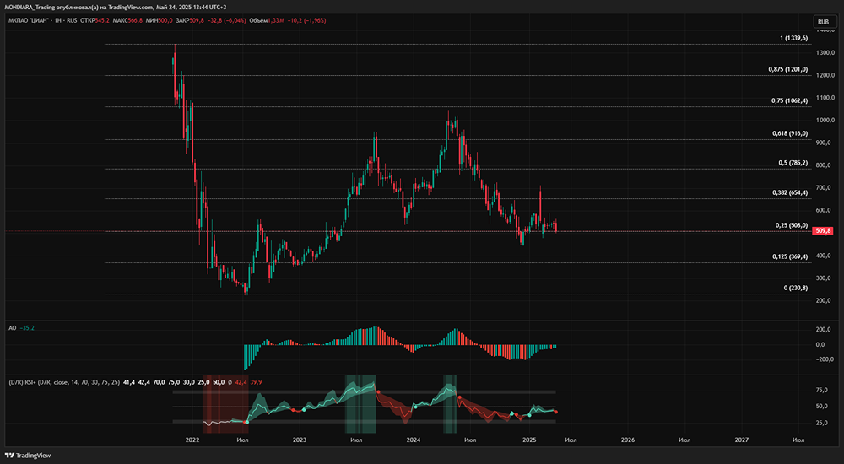Screen dimensions: 844x464
Task: Click 600,0 on the price axis
Action: coord(825,210)
